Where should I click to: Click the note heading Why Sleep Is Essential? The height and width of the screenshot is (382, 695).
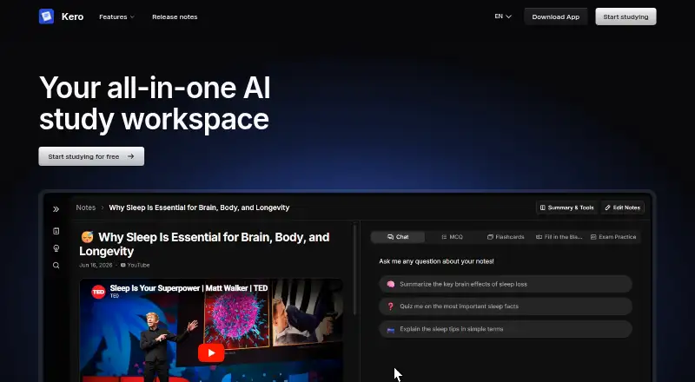click(204, 244)
